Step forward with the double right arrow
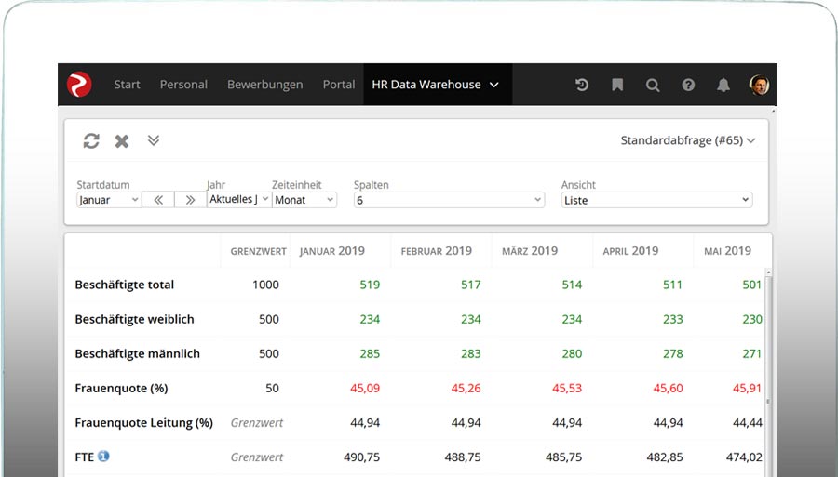Image resolution: width=838 pixels, height=477 pixels. (190, 200)
